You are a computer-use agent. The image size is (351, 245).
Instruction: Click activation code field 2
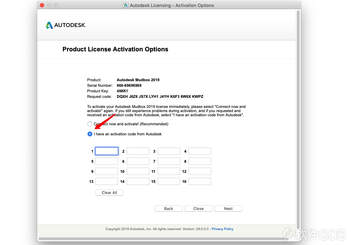pyautogui.click(x=138, y=151)
